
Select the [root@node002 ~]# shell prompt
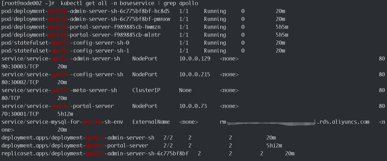click(x=28, y=3)
